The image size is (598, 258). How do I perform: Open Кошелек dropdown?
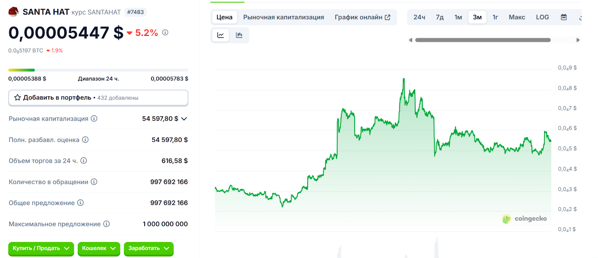coord(99,248)
